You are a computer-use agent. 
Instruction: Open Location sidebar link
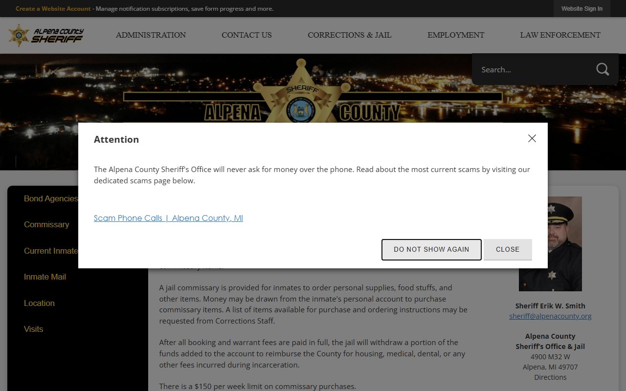click(x=39, y=303)
